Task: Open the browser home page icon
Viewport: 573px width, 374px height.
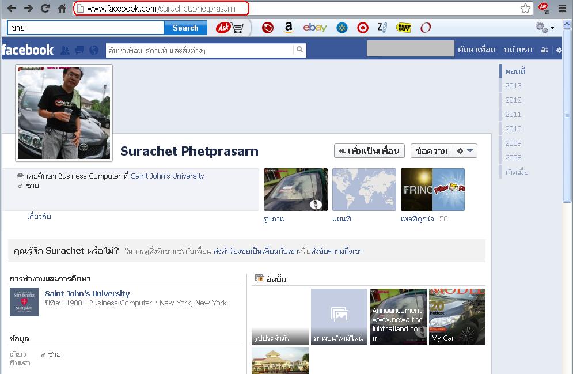Action: click(x=62, y=9)
